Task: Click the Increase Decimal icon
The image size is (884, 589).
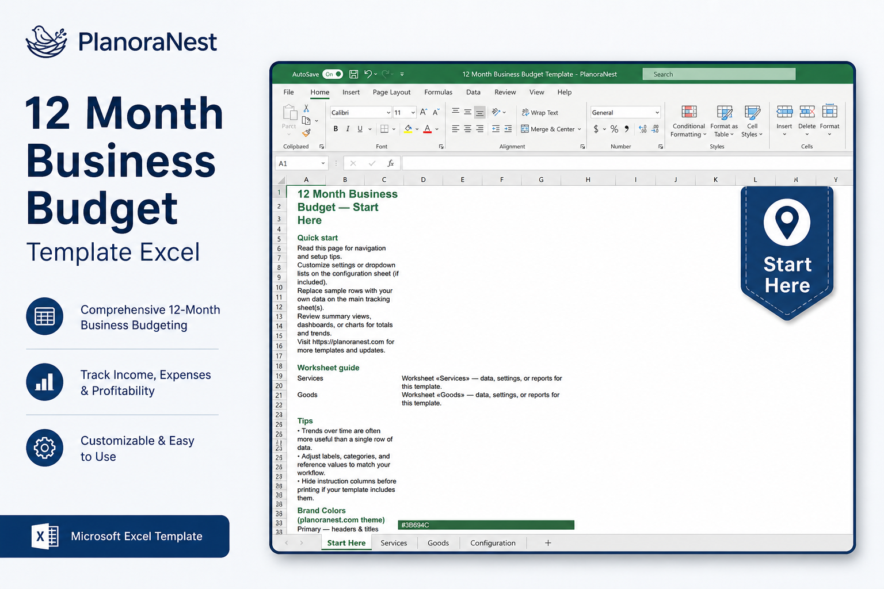Action: point(643,129)
